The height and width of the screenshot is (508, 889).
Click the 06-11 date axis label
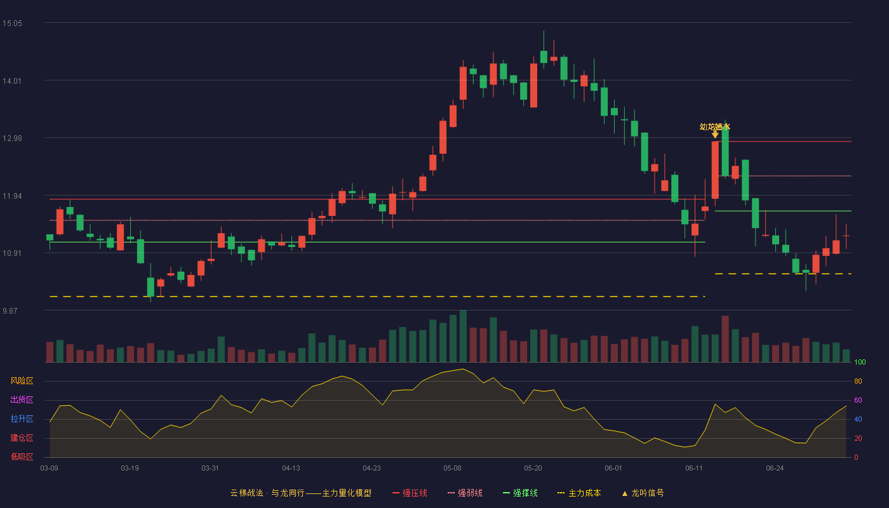coord(694,468)
